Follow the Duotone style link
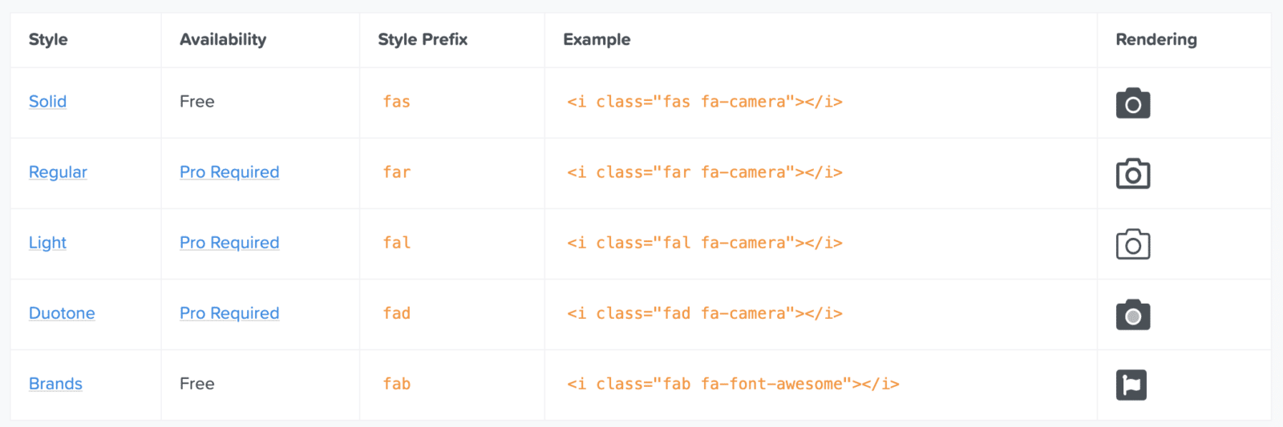This screenshot has height=427, width=1283. pyautogui.click(x=62, y=313)
